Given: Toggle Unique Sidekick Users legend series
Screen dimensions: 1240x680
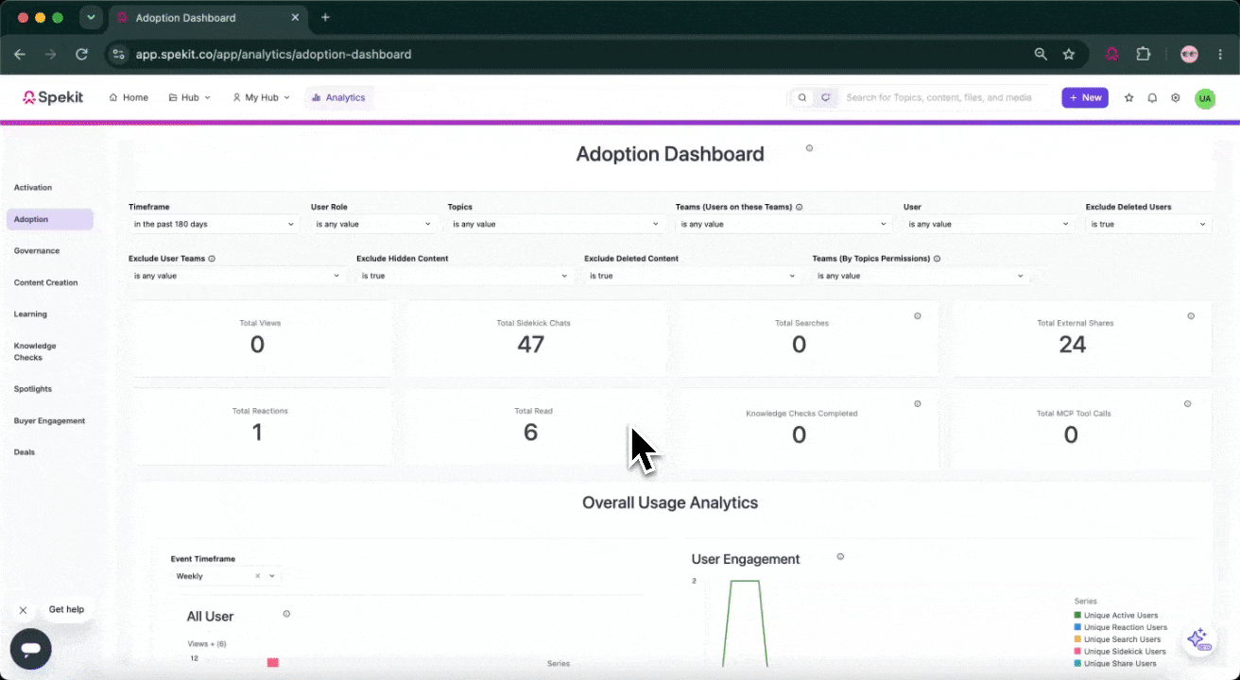Looking at the screenshot, I should coord(1120,652).
